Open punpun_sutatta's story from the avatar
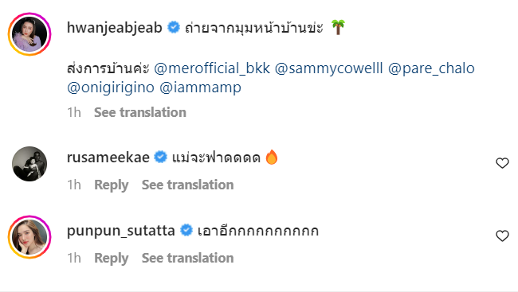Screen dimensions: 518x292 tap(29, 237)
